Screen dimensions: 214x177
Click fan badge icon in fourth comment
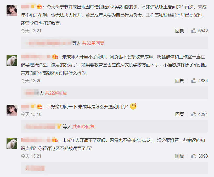point(55,140)
